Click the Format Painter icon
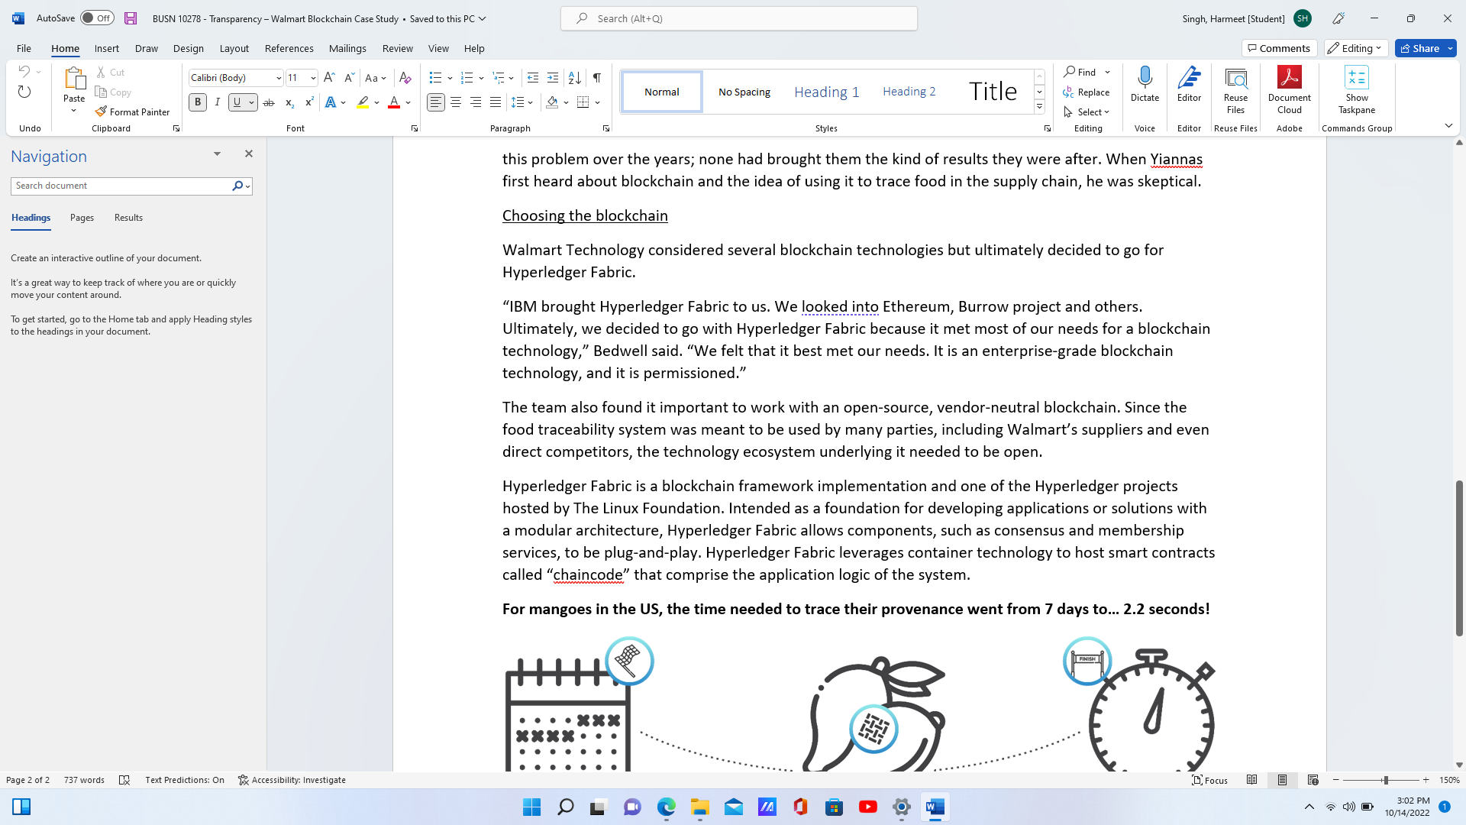 (x=101, y=112)
